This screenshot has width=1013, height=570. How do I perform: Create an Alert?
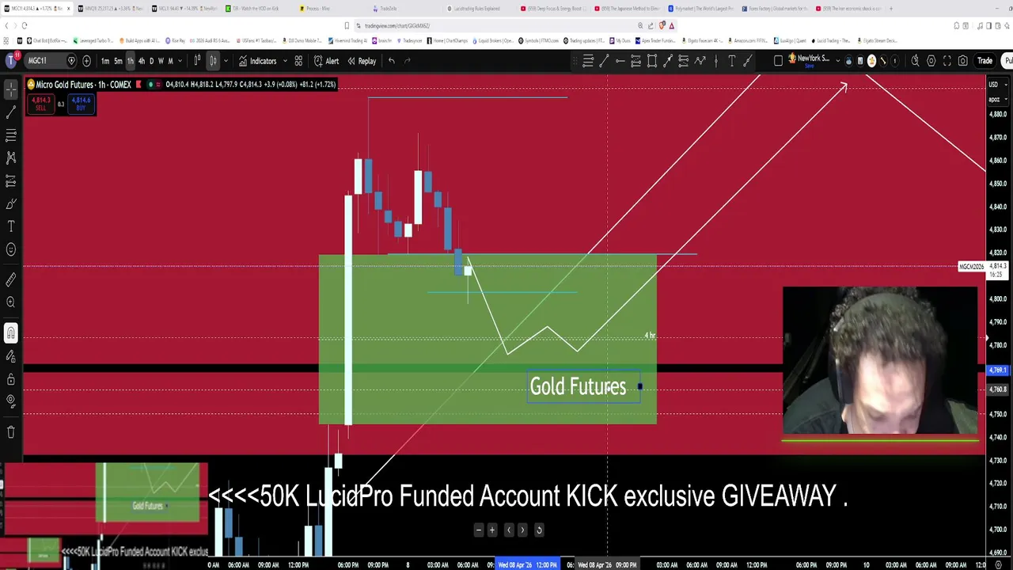[326, 61]
